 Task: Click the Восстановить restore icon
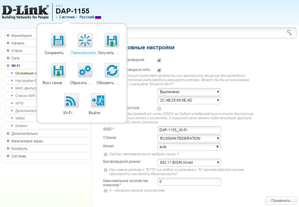coord(58,70)
